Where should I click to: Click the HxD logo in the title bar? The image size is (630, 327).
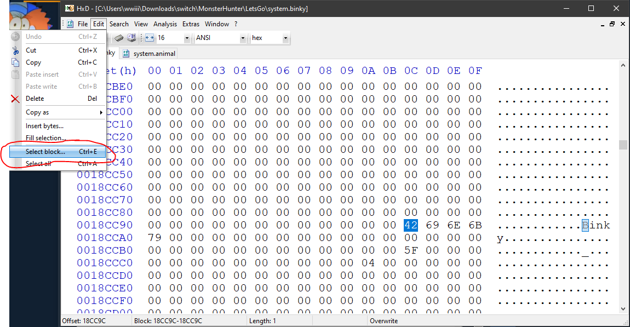click(70, 8)
